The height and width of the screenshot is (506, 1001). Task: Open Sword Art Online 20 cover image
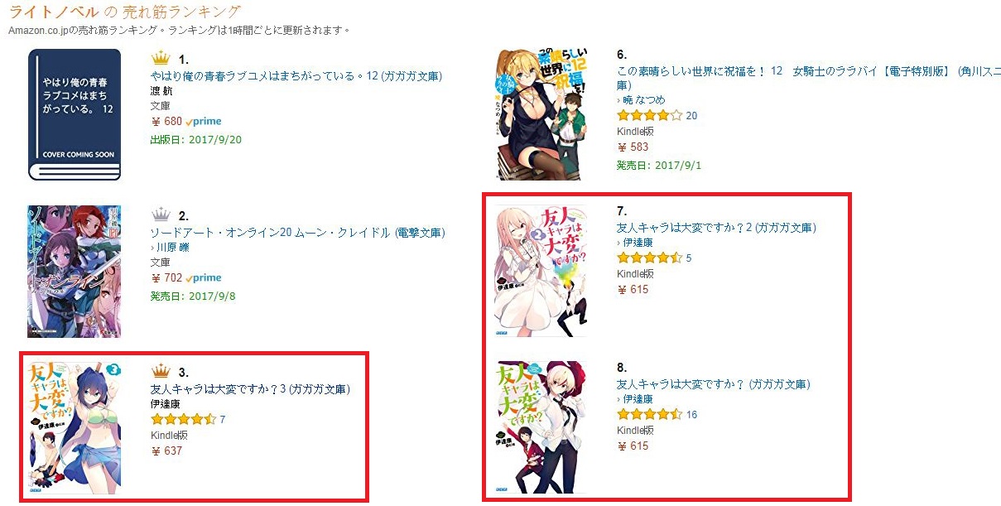(x=75, y=272)
